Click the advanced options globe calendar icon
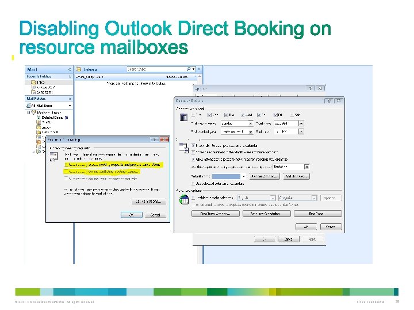The height and width of the screenshot is (310, 414). point(184,200)
